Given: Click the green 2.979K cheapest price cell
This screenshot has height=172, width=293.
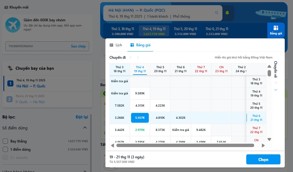Looking at the screenshot, I should 140,130.
